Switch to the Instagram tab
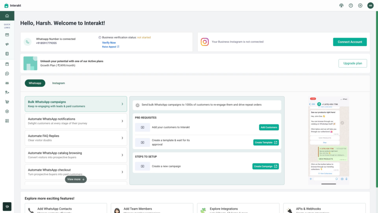Viewport: 378px width, 213px height. click(x=59, y=83)
